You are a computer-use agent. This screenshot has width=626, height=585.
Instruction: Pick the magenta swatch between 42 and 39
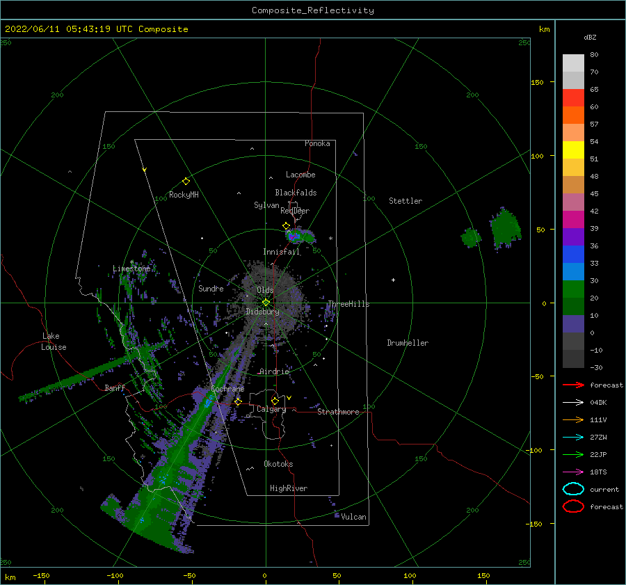(x=573, y=219)
